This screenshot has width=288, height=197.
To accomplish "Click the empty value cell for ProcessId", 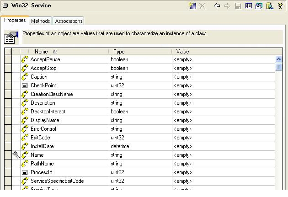I will click(224, 172).
